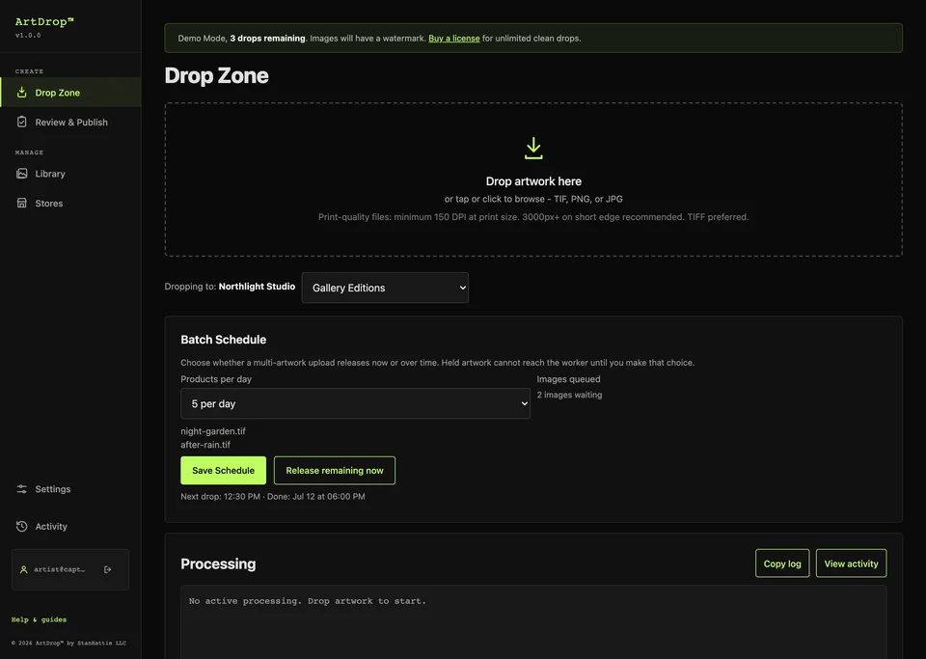
Task: Click the Stores storefront icon
Action: 22,203
